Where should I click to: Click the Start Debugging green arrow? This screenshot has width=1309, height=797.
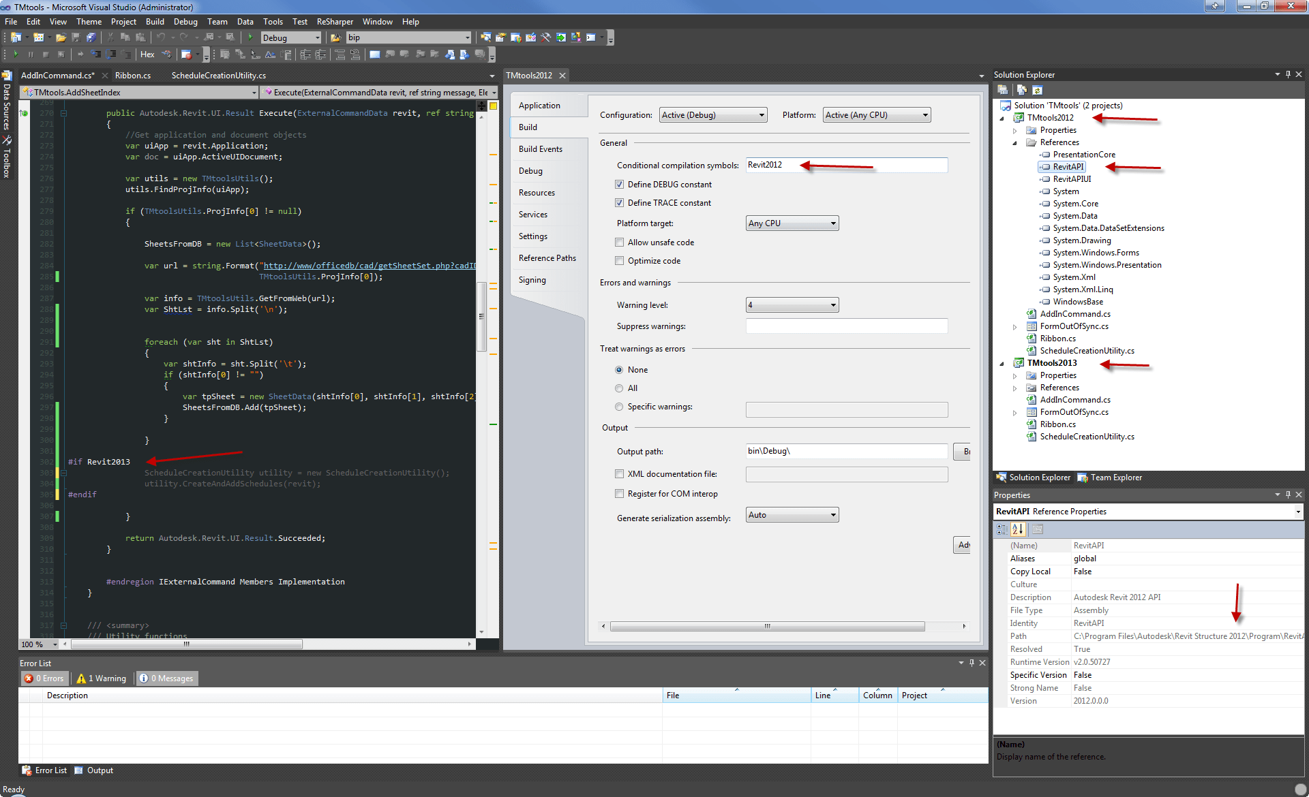(x=250, y=37)
